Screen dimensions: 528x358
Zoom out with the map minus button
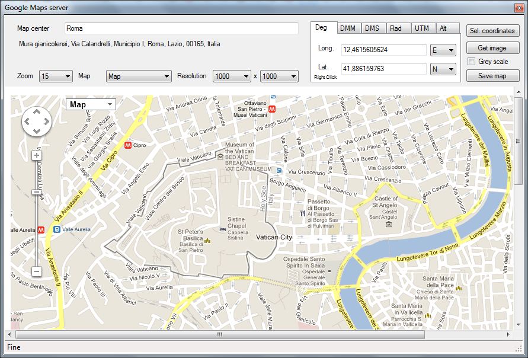(37, 271)
